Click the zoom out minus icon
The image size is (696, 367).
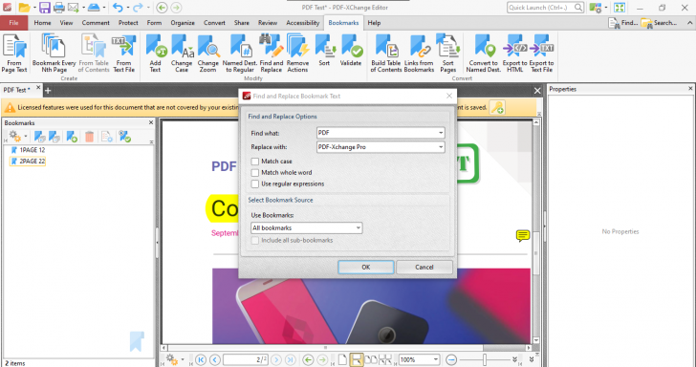click(x=451, y=359)
